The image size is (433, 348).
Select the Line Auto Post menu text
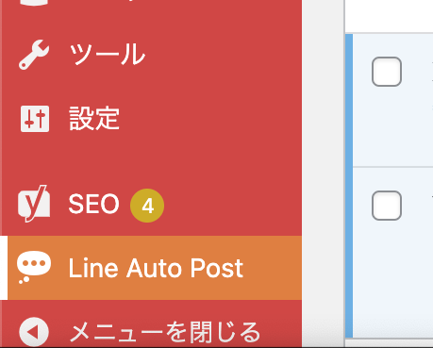[x=156, y=268]
